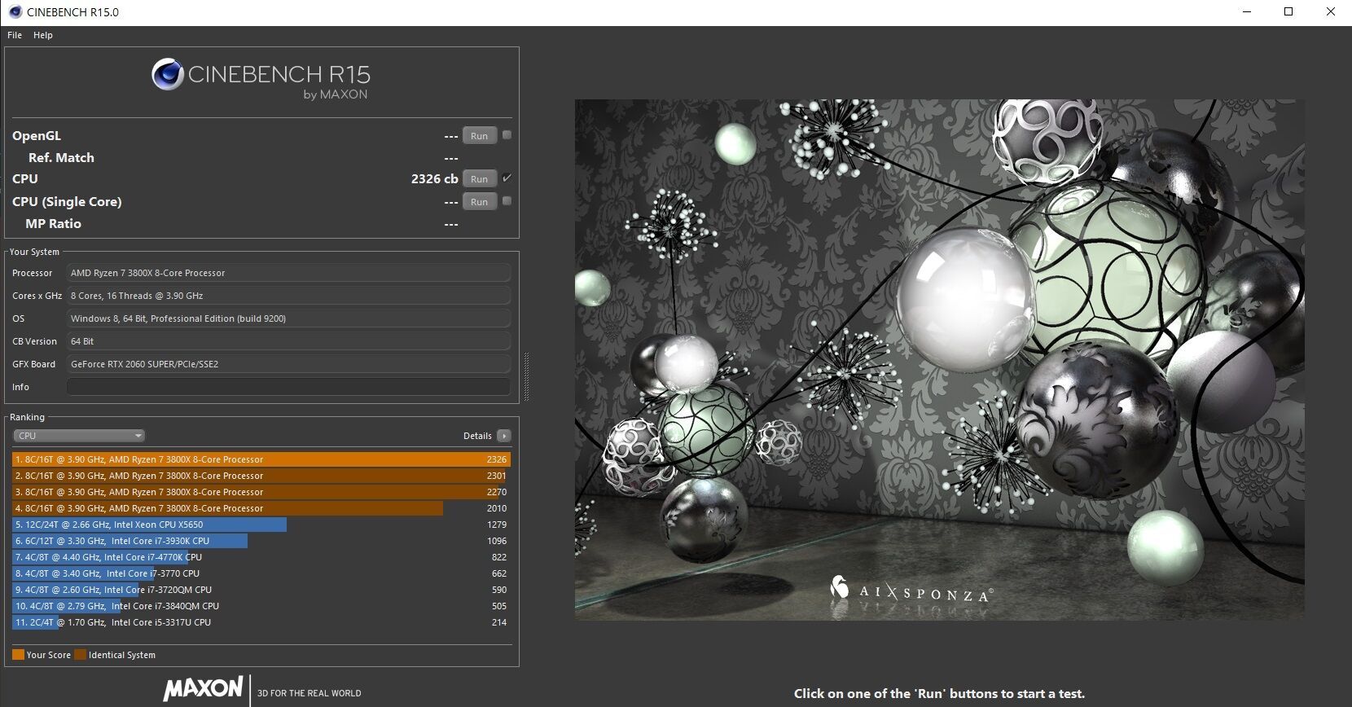Maximize the Cinebench window

tap(1288, 11)
